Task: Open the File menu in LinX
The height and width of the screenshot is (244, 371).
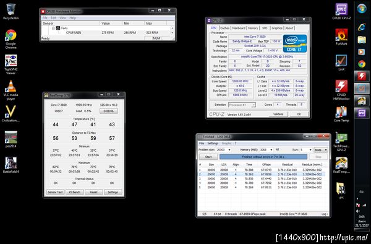Action: [202, 143]
